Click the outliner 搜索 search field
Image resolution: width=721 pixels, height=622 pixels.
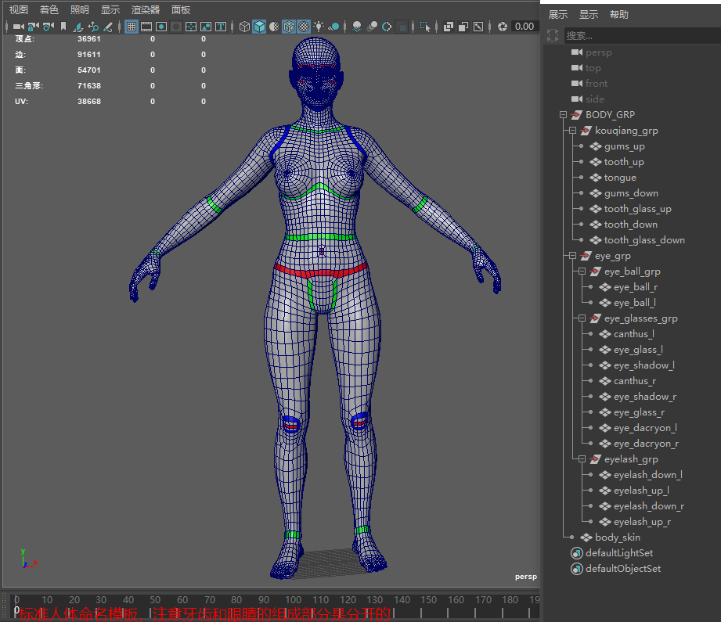coord(638,36)
